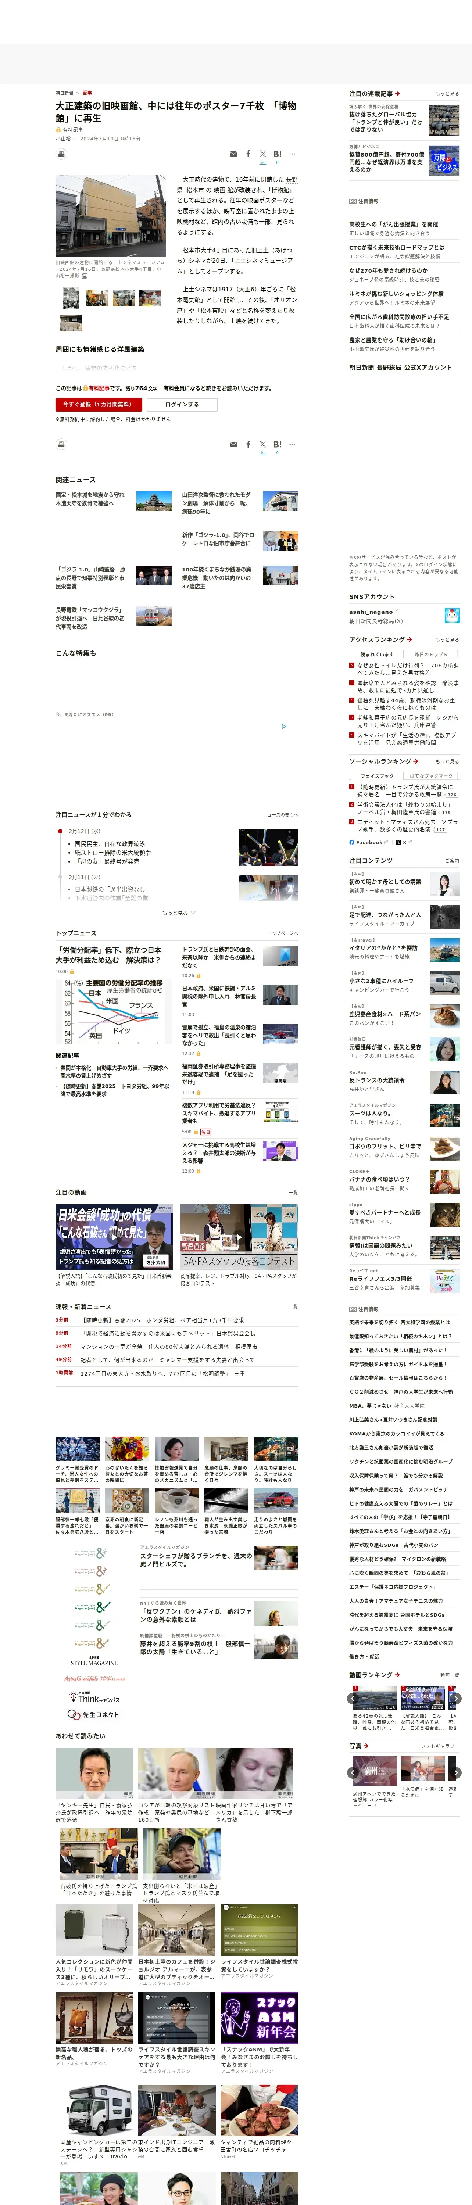Viewport: 472px width, 2205px height.
Task: Click the ログインする button
Action: tap(182, 405)
